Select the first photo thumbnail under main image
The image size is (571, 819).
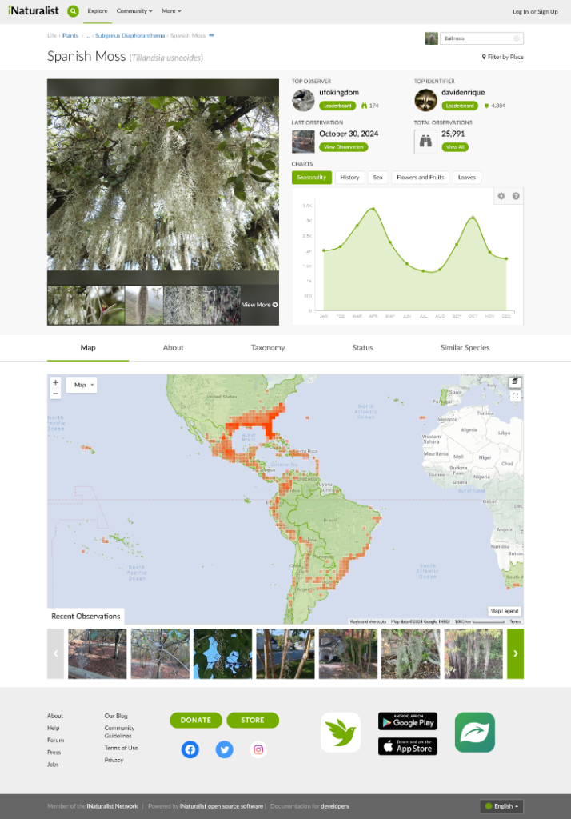66,305
